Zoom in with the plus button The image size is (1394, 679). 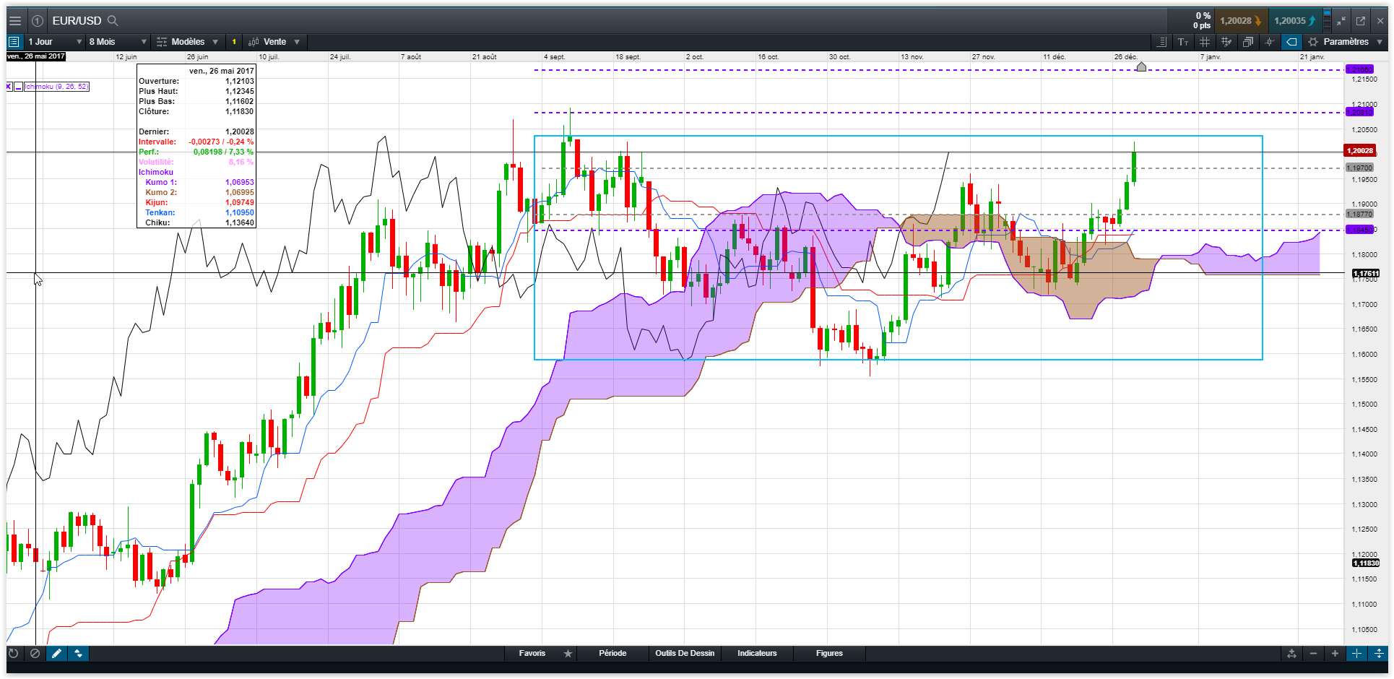pyautogui.click(x=1335, y=654)
